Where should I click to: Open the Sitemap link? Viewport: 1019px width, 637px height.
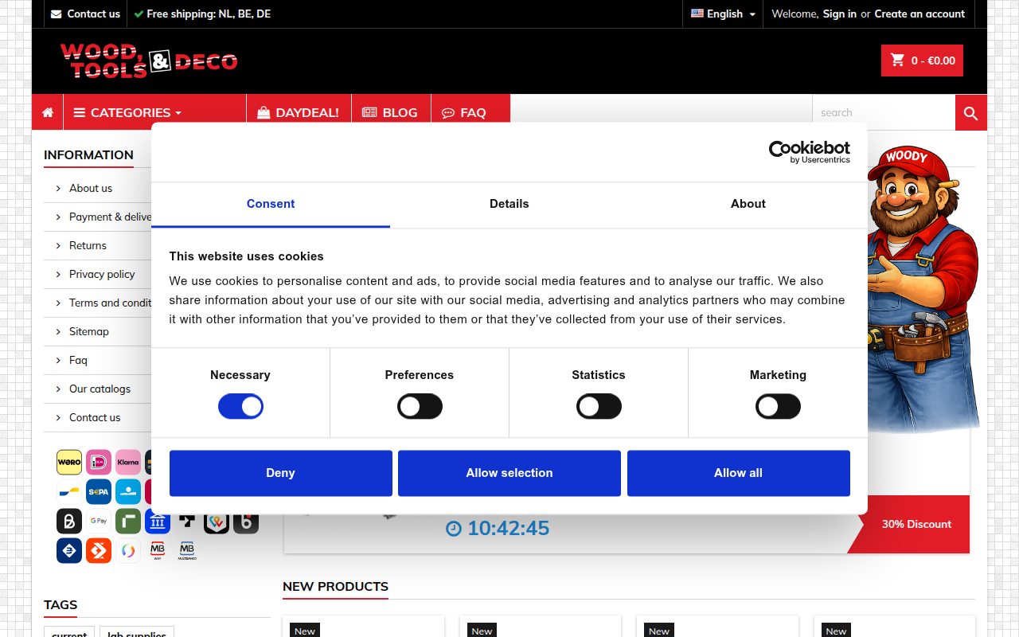[89, 331]
